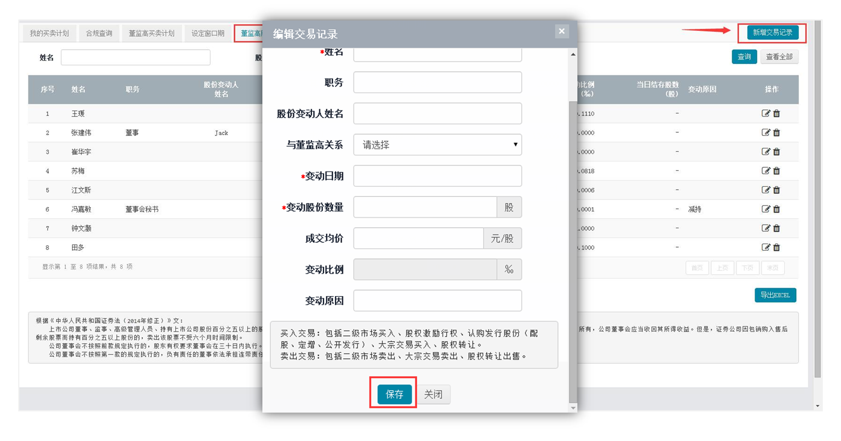The image size is (841, 441).
Task: Edit the 王瑗 row record
Action: coord(766,114)
